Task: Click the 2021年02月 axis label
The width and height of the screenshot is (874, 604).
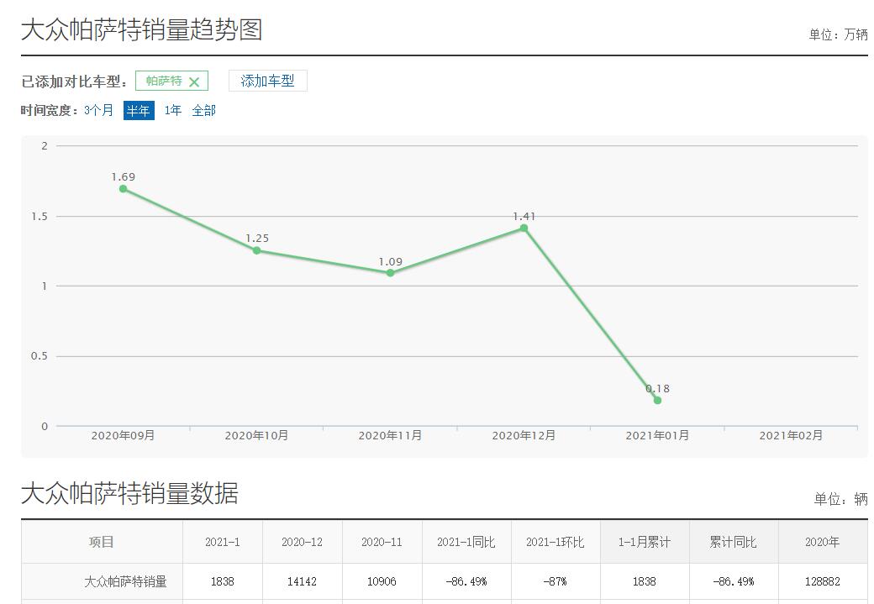Action: pos(791,435)
